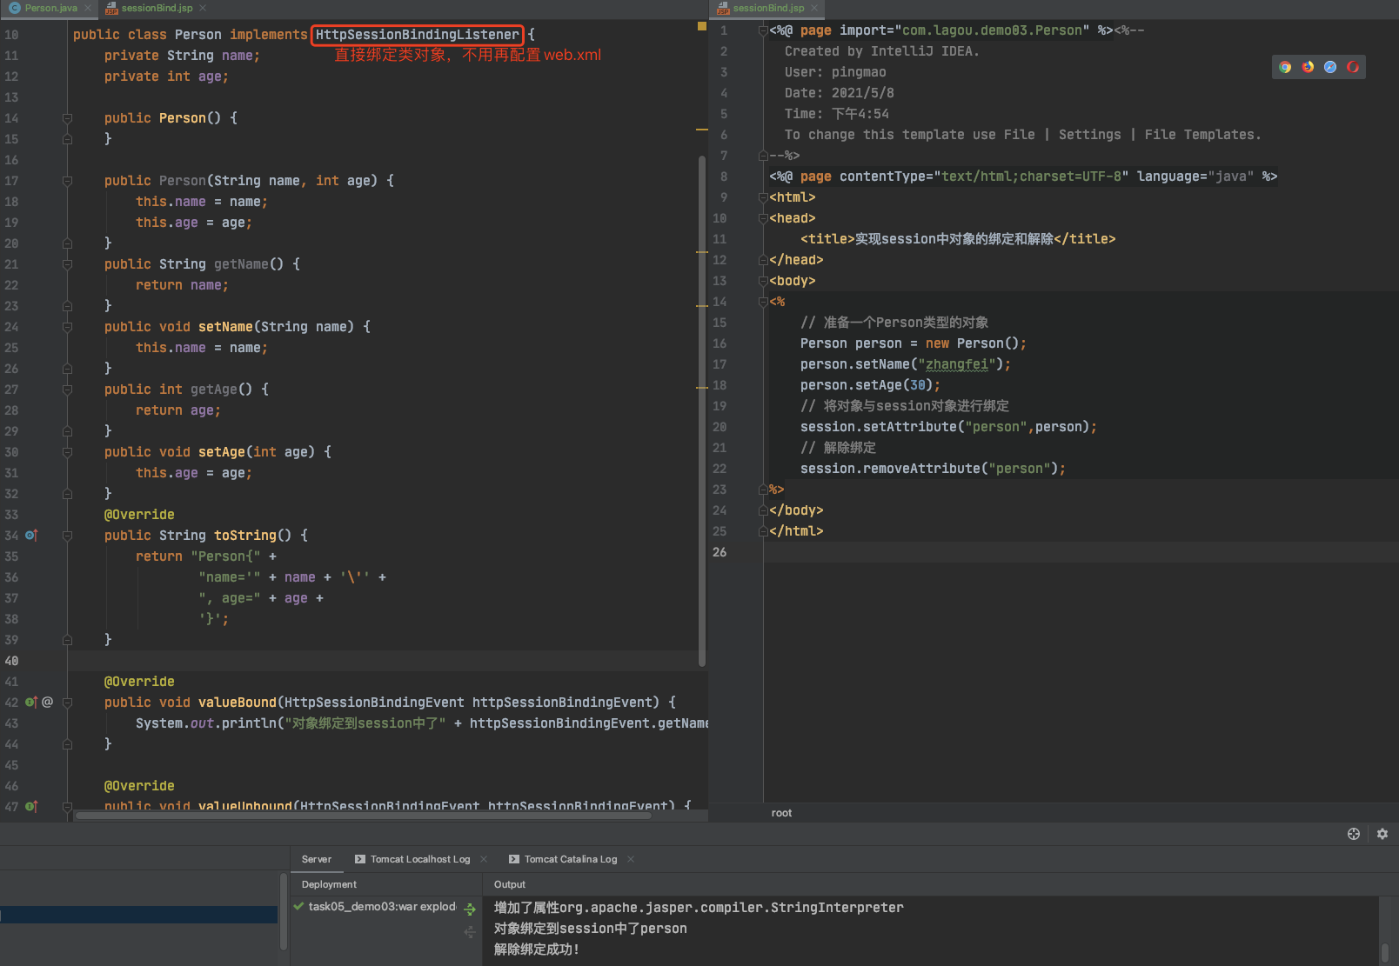Screen dimensions: 1399x966
Task: Open the gear settings icon in run panel
Action: point(1382,834)
